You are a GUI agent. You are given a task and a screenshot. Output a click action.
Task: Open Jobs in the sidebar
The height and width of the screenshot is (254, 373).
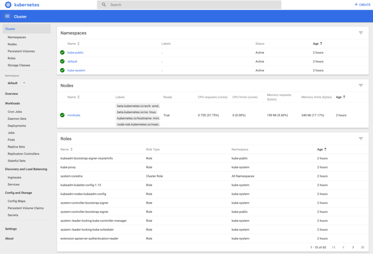click(11, 133)
